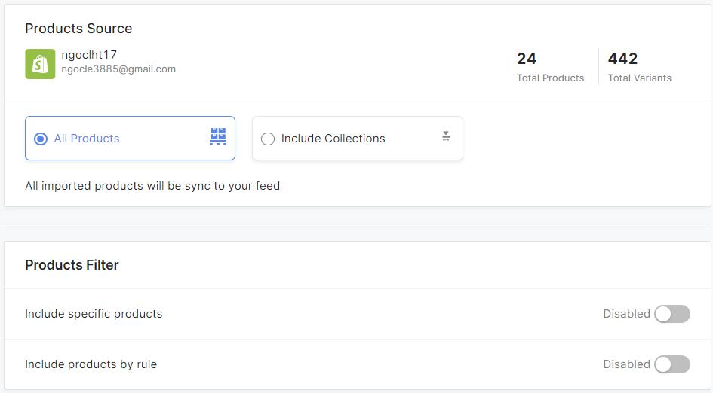Click the 442 Total Variants count
The height and width of the screenshot is (393, 713).
622,59
